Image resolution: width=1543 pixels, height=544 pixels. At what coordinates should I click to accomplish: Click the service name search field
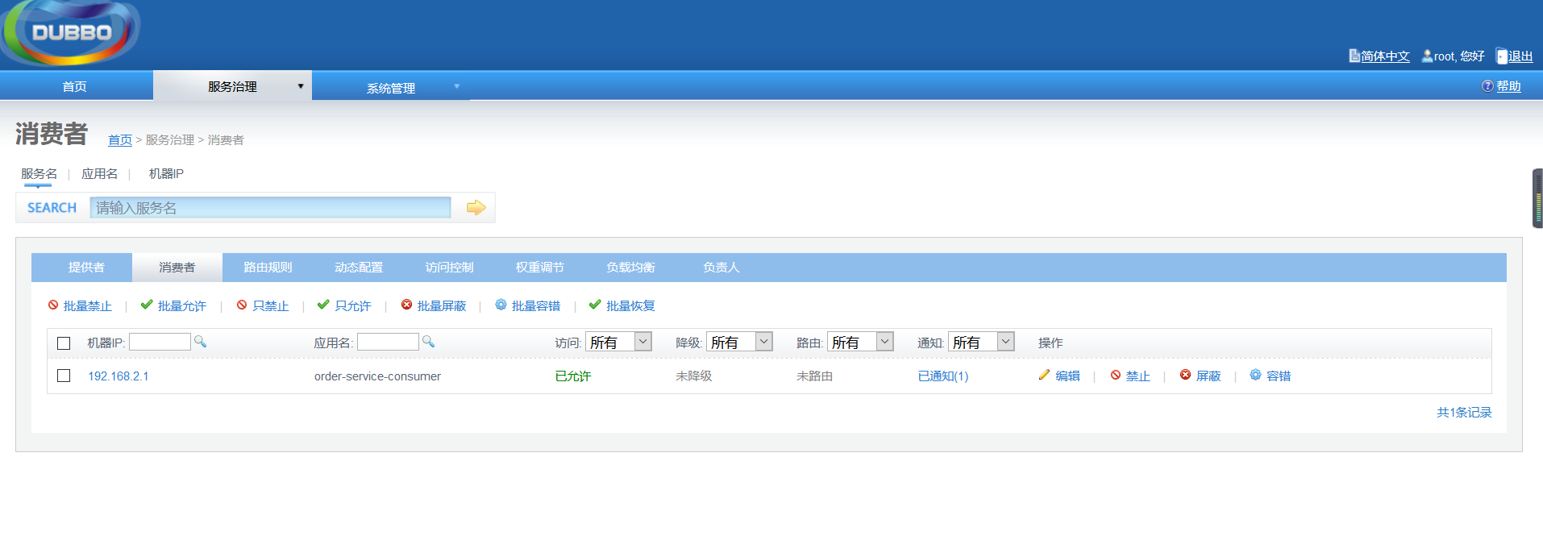[270, 208]
